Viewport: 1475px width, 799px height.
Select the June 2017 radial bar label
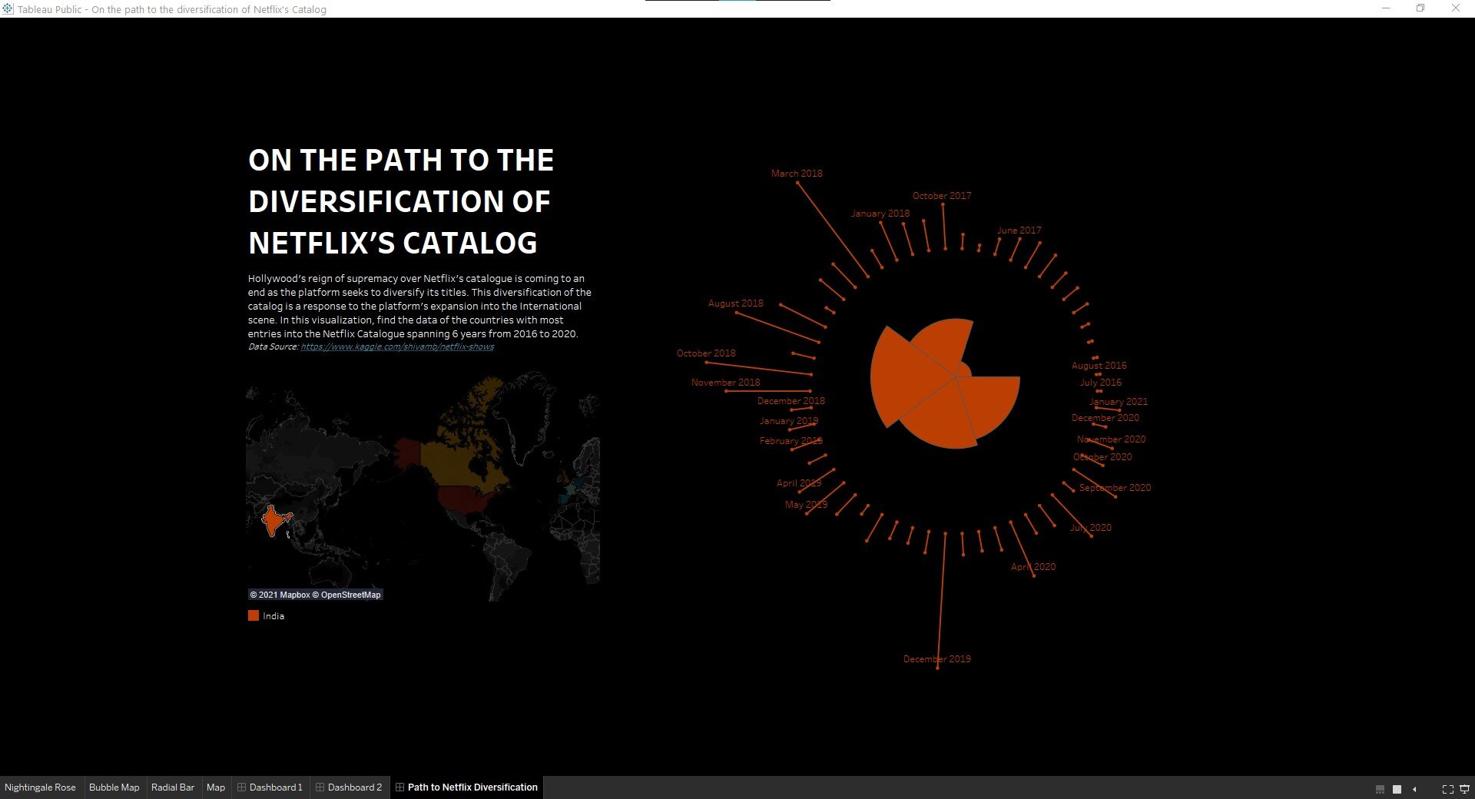[1019, 230]
